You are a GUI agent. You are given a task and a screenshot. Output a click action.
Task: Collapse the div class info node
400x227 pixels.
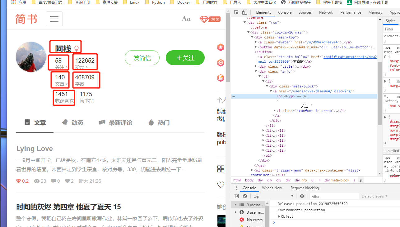[256, 71]
